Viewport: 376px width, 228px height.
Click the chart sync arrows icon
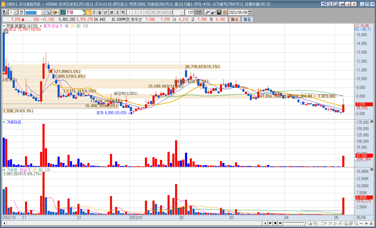point(208,12)
